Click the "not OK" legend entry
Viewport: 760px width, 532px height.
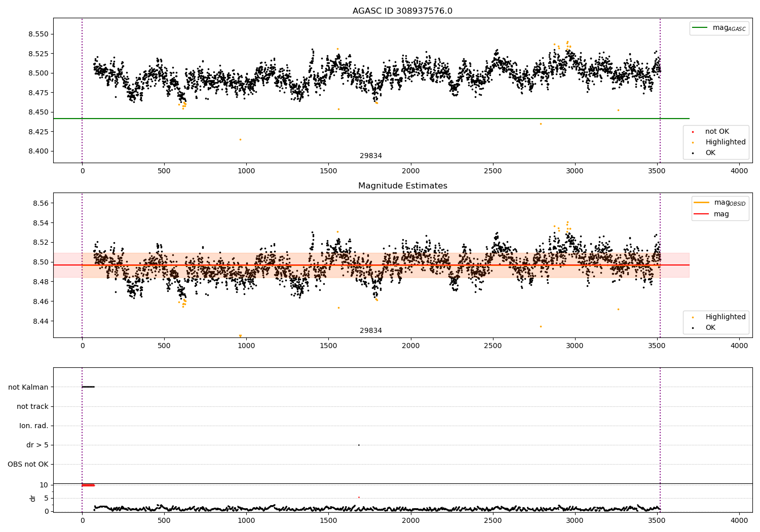[x=716, y=132]
